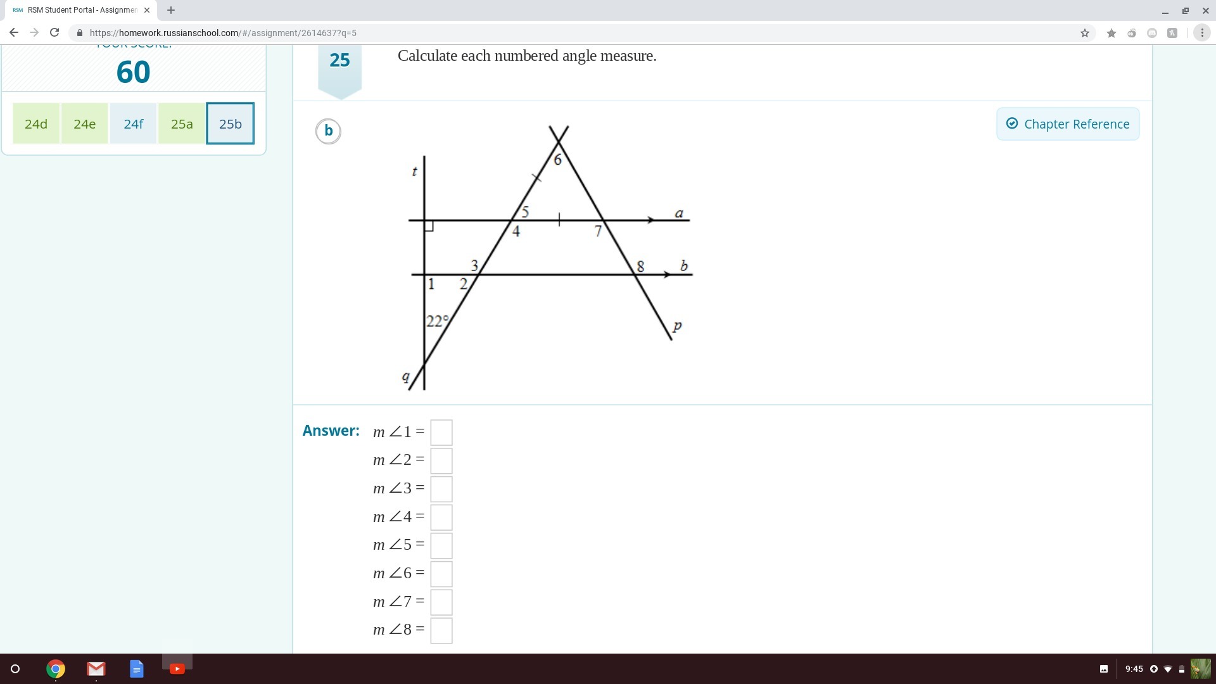The image size is (1216, 684).
Task: Click the angle 8 answer box
Action: [441, 630]
